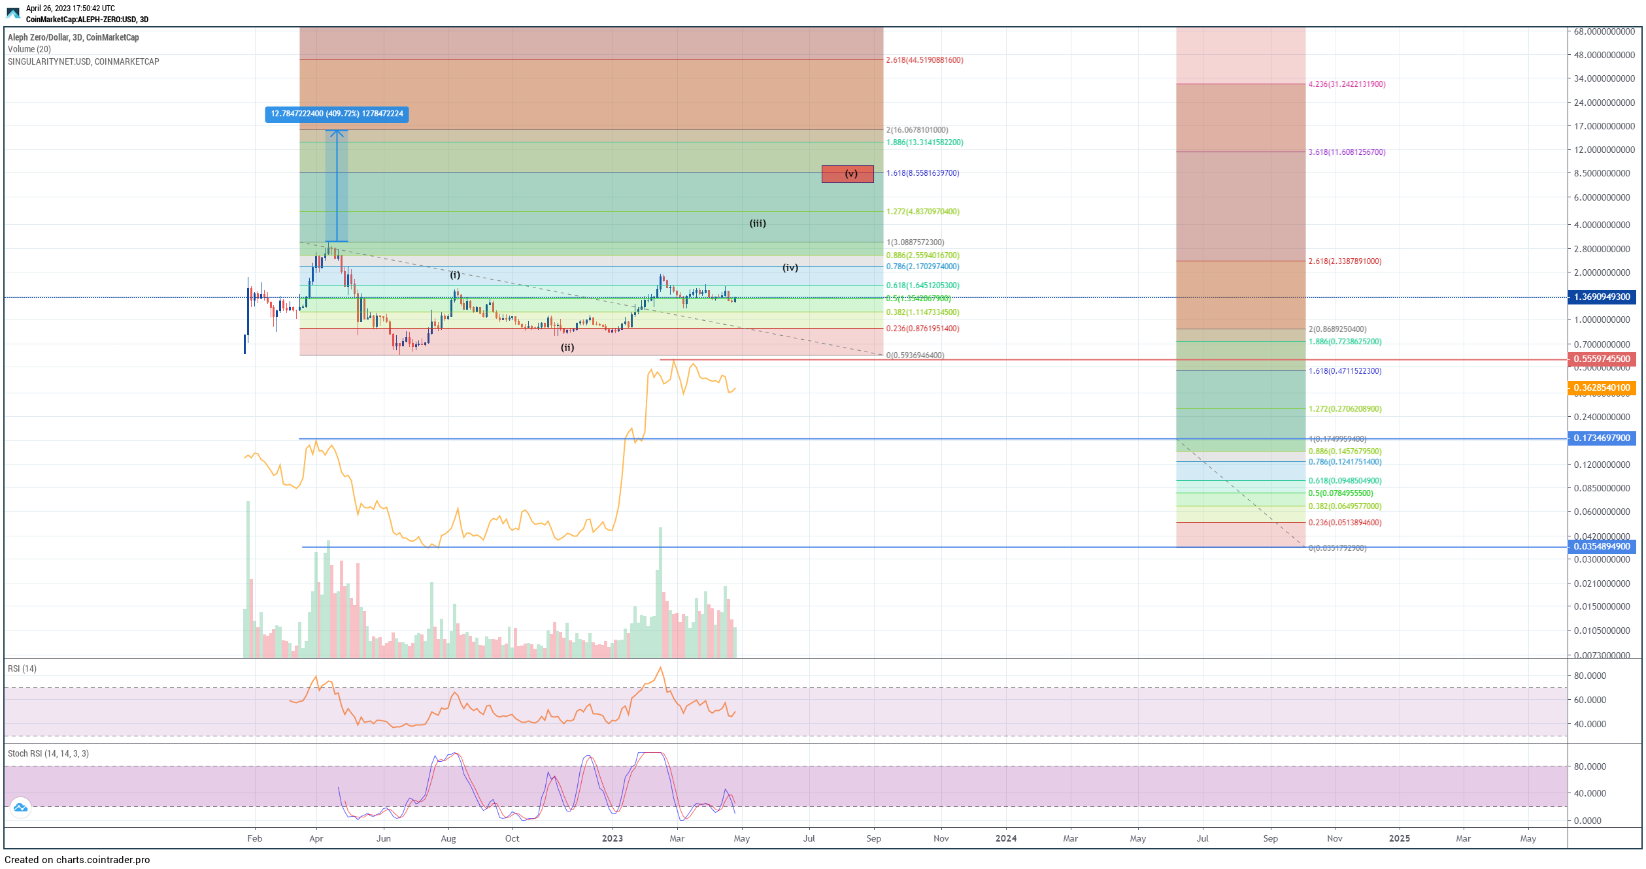Open the Aleph Zero/Dollar, 3D symbol legend
Screen dimensions: 1646x869
73,37
